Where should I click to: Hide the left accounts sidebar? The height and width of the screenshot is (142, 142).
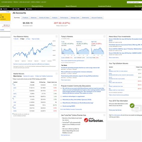[x=7, y=12]
